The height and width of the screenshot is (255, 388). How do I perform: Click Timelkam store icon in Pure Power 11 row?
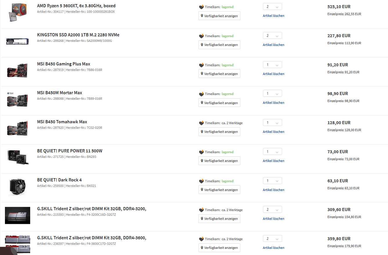tap(201, 152)
